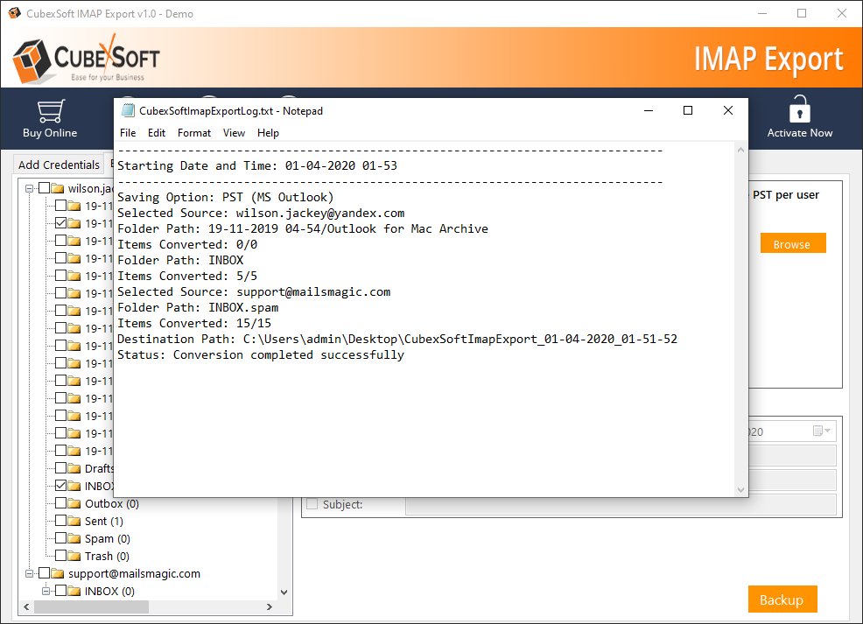The height and width of the screenshot is (624, 863).
Task: Click the Trash (0) folder icon
Action: 74,557
